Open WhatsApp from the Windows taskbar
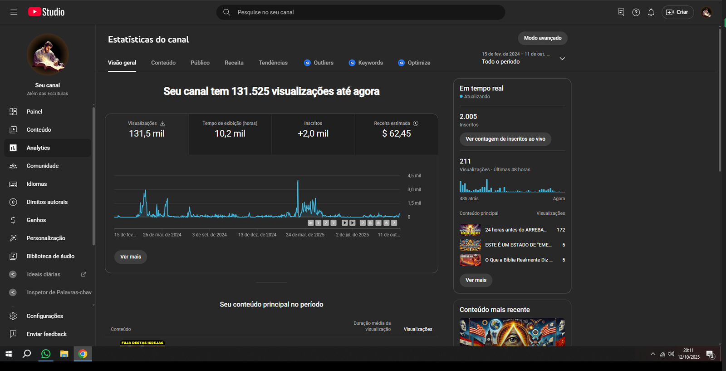 46,354
